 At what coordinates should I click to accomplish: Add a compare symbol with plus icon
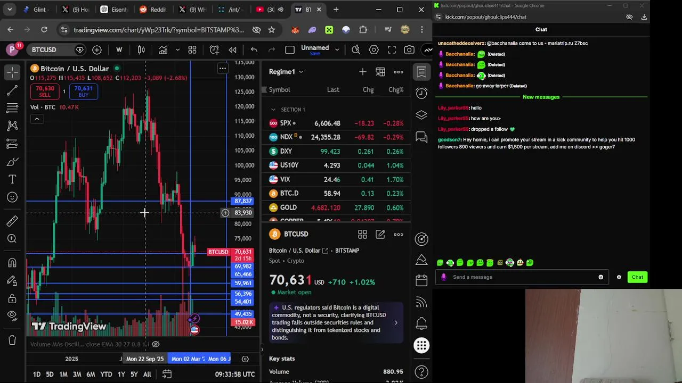coord(97,49)
